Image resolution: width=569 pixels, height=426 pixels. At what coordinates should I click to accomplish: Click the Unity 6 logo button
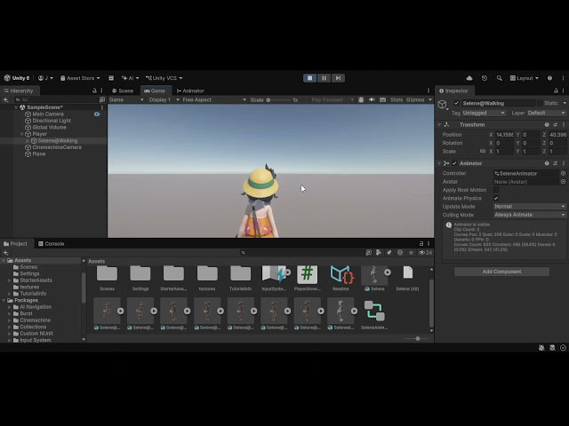17,78
